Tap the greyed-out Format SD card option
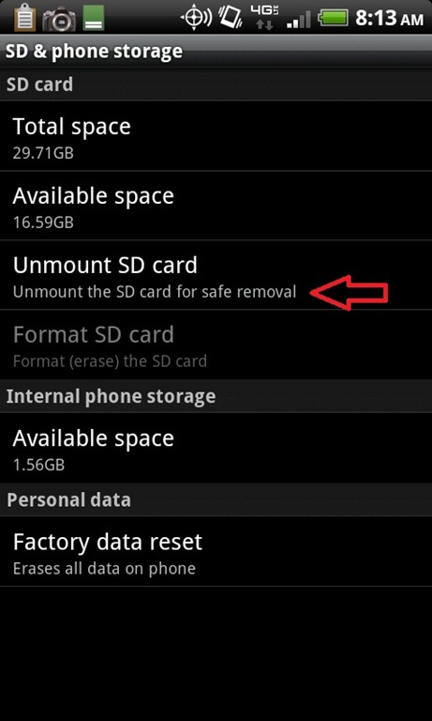Image resolution: width=432 pixels, height=721 pixels. (216, 345)
